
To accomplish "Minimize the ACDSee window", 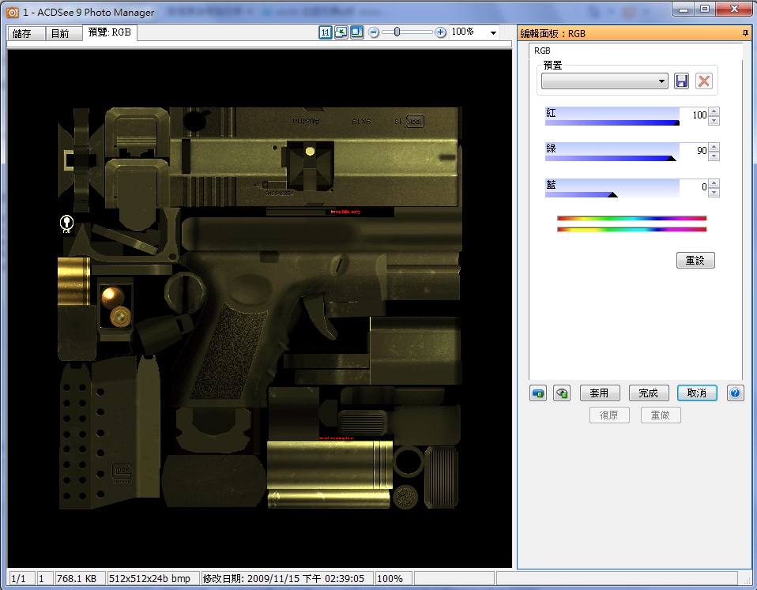I will tap(684, 8).
